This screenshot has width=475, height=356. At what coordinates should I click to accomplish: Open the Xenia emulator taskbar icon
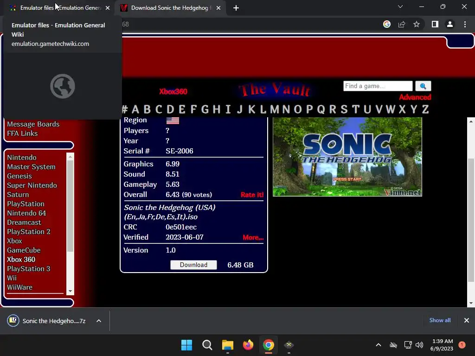point(289,345)
